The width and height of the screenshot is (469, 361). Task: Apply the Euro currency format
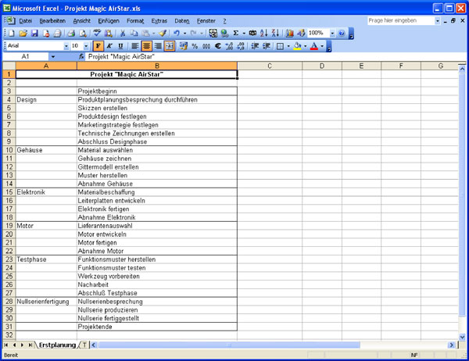coord(217,46)
